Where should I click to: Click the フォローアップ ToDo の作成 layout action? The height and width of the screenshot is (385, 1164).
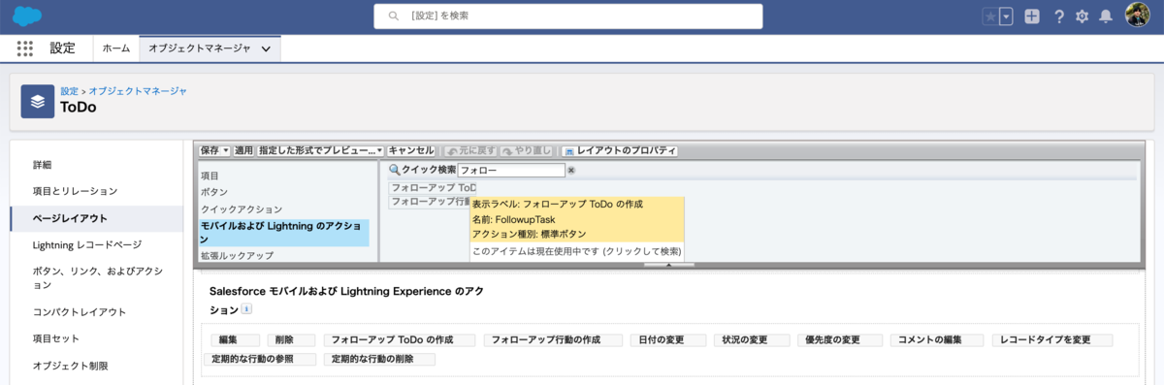tap(400, 340)
